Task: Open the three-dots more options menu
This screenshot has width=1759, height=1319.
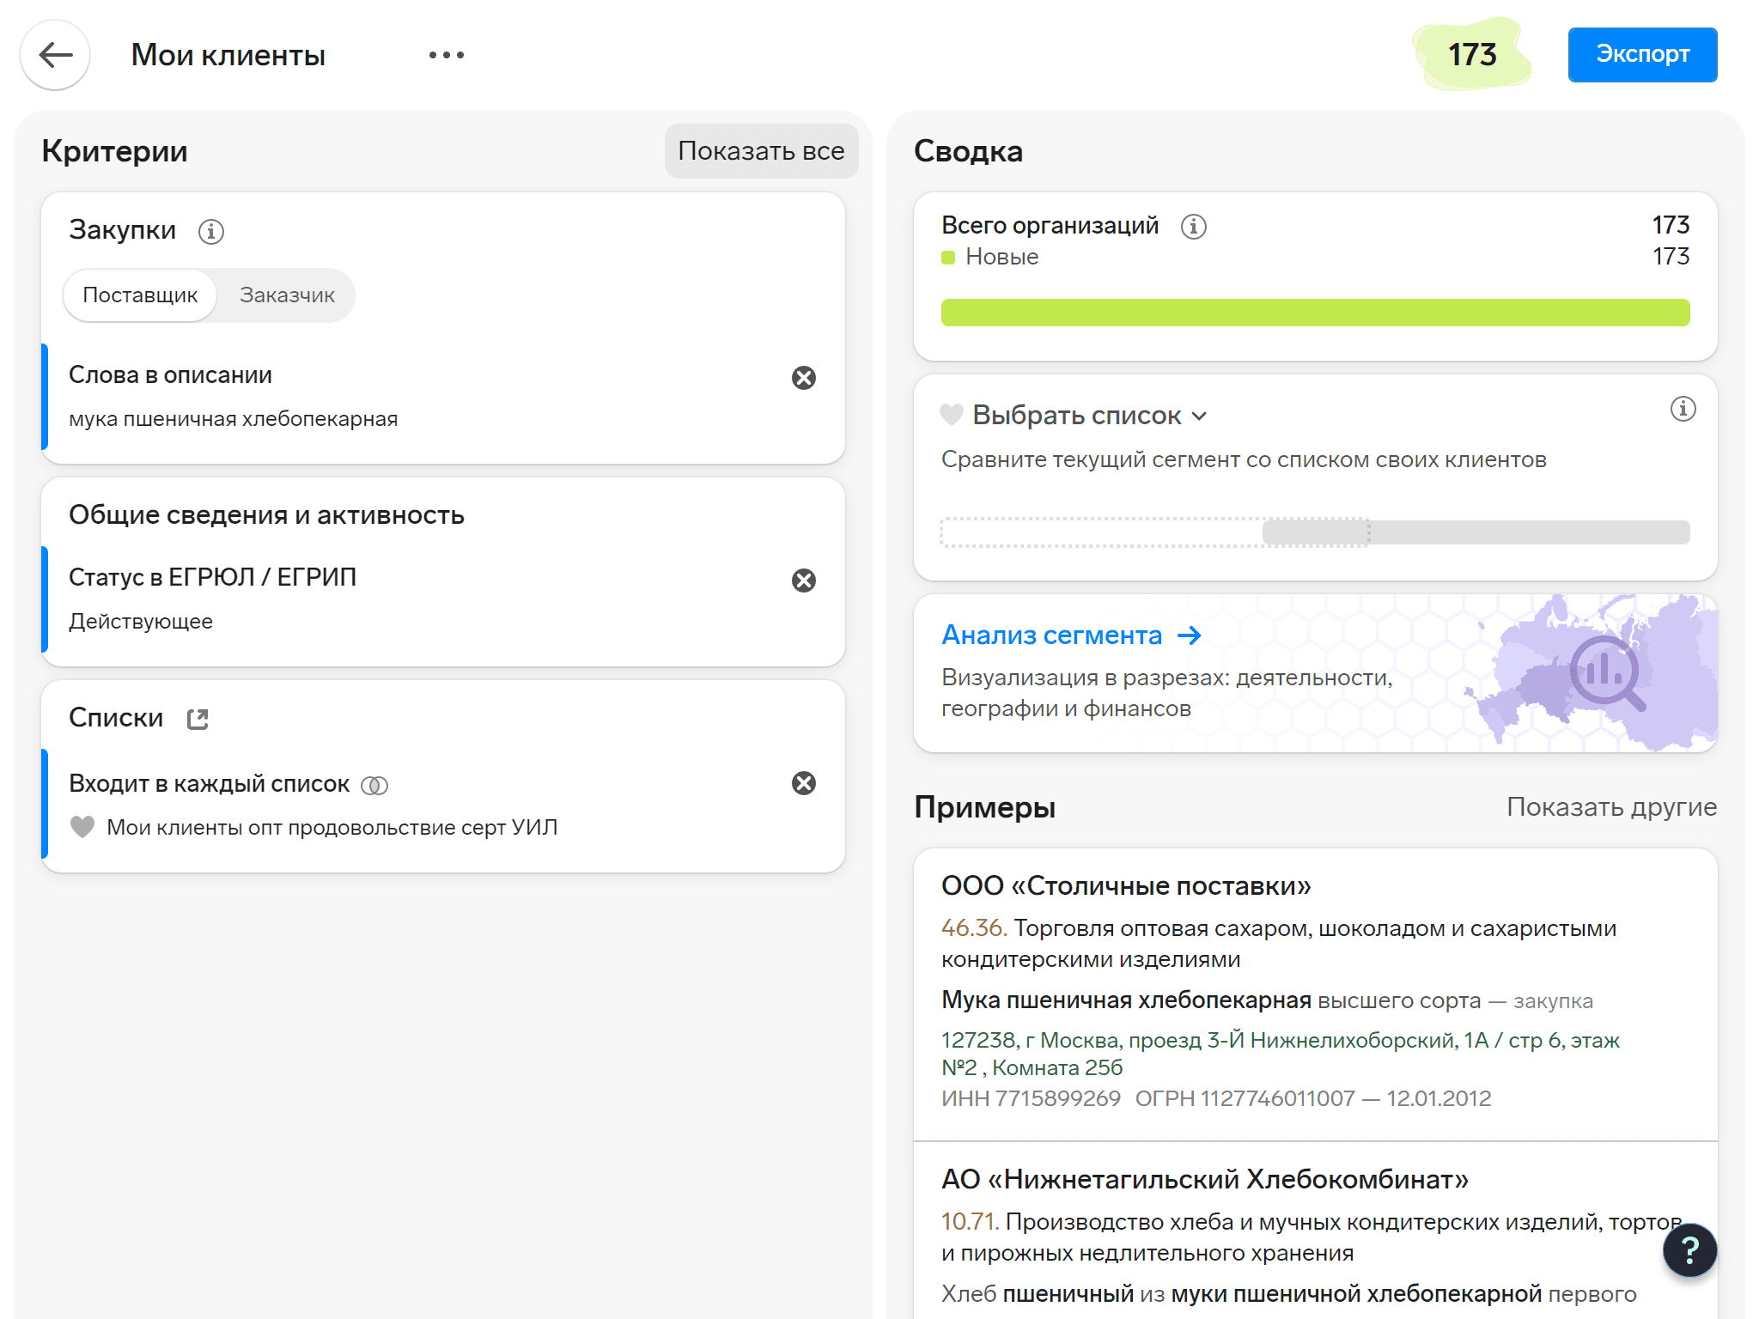Action: coord(446,55)
